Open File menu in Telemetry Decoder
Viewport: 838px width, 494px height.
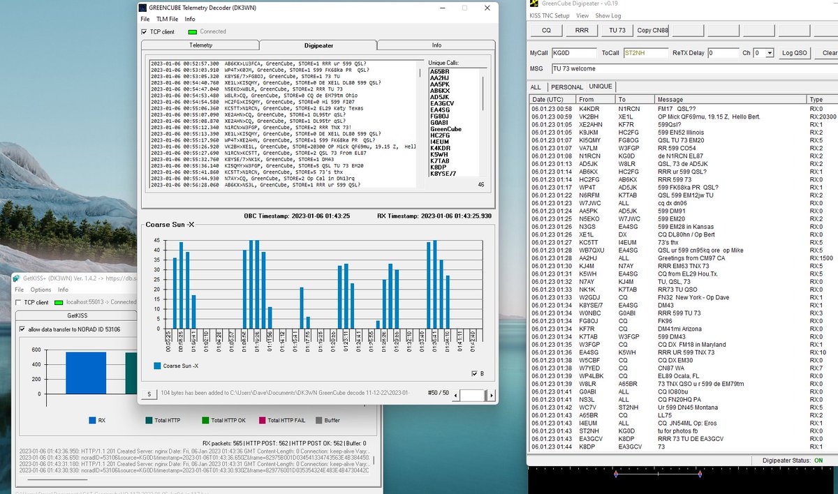coord(145,19)
